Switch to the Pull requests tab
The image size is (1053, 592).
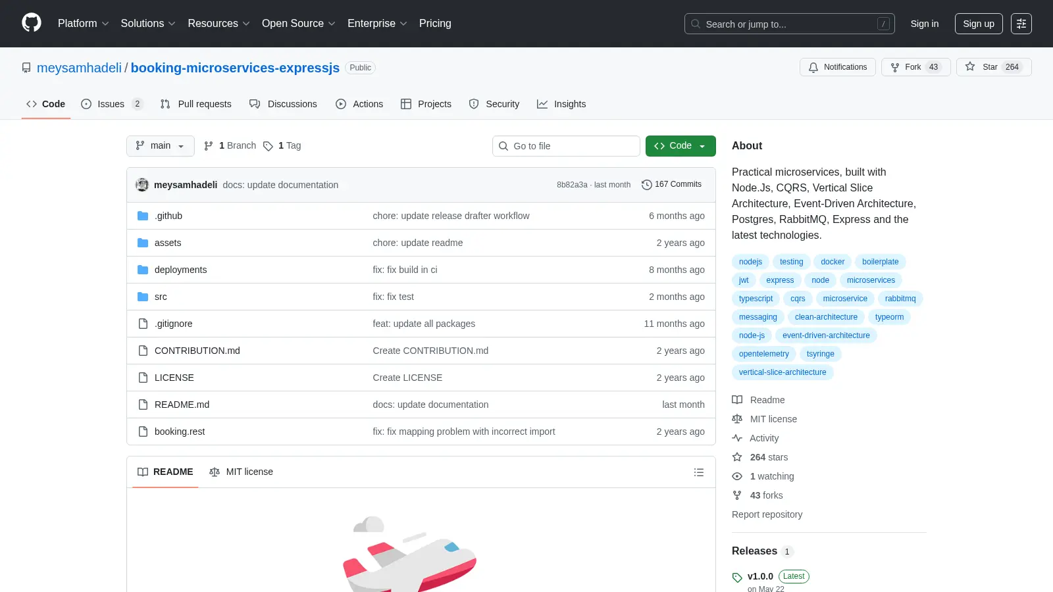(x=195, y=104)
